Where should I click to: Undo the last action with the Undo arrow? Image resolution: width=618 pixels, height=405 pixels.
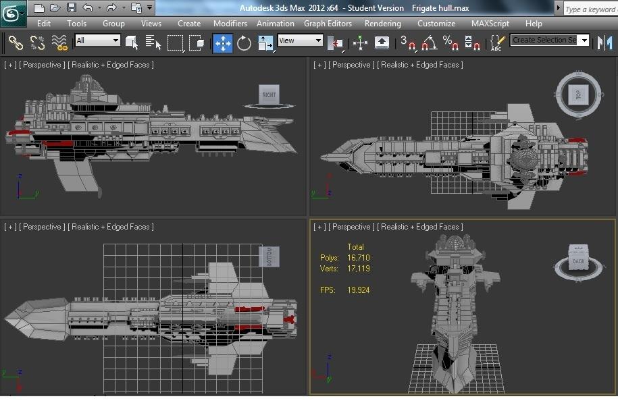(x=88, y=8)
